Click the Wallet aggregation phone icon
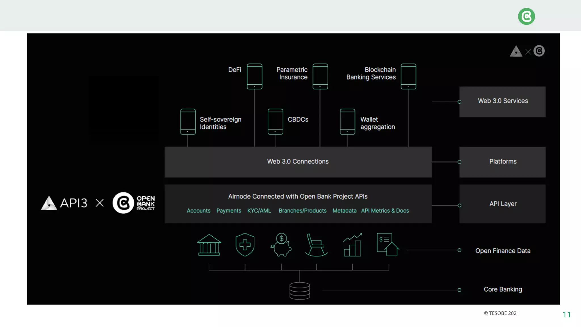This screenshot has height=327, width=581. (348, 121)
